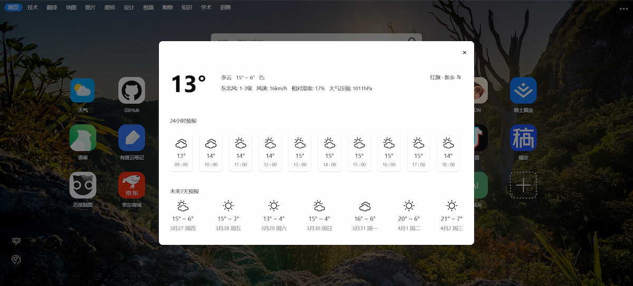Select the 11:00 hourly forecast card
The image size is (633, 286).
point(241,152)
